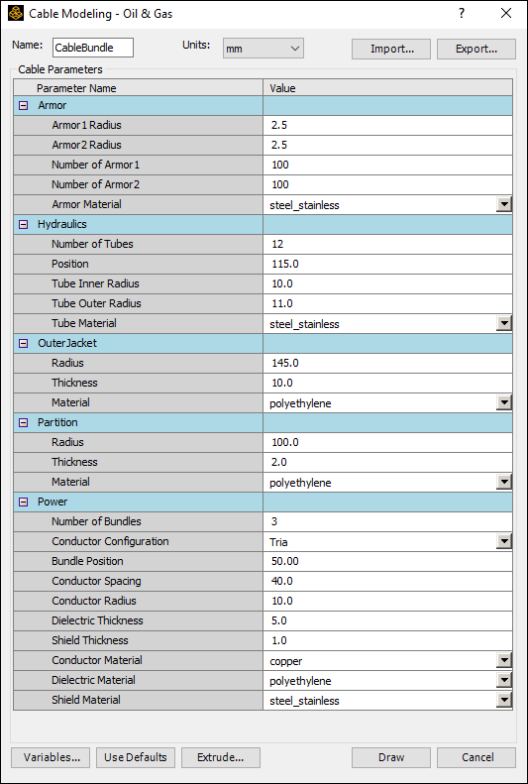This screenshot has width=528, height=784.
Task: Open Partition Material dropdown arrow
Action: [x=504, y=482]
